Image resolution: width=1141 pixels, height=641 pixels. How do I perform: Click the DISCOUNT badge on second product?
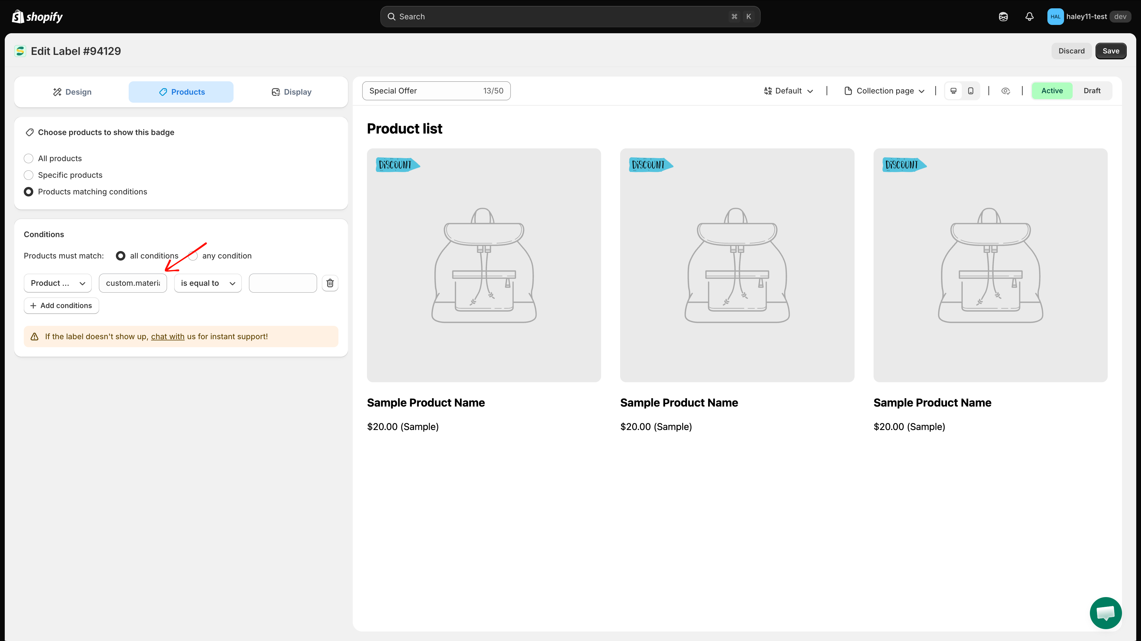[x=651, y=165]
